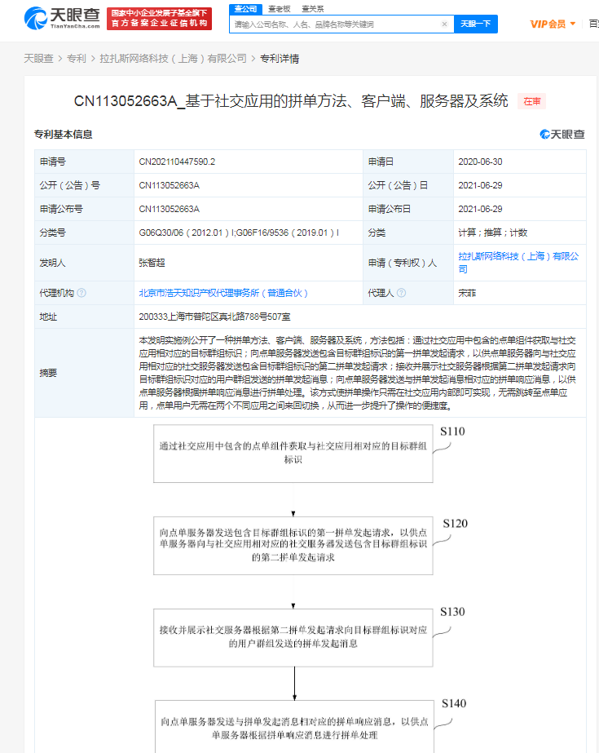Click the S110 flowchart step box

(293, 453)
